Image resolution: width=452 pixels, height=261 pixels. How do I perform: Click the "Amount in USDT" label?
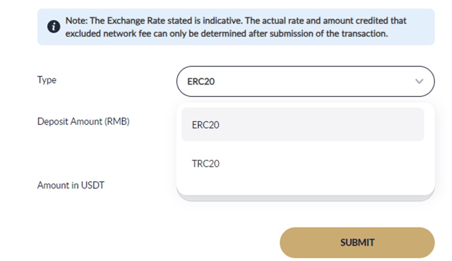tap(71, 185)
